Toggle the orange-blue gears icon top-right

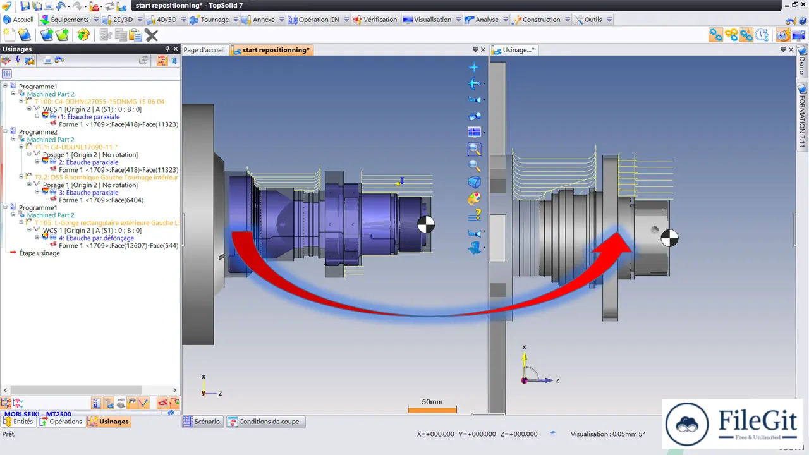pyautogui.click(x=746, y=35)
